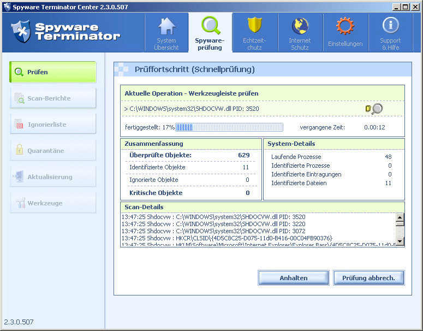Open the Echtzeitschutz shield icon
Screen dimensions: 423x331
[x=255, y=25]
